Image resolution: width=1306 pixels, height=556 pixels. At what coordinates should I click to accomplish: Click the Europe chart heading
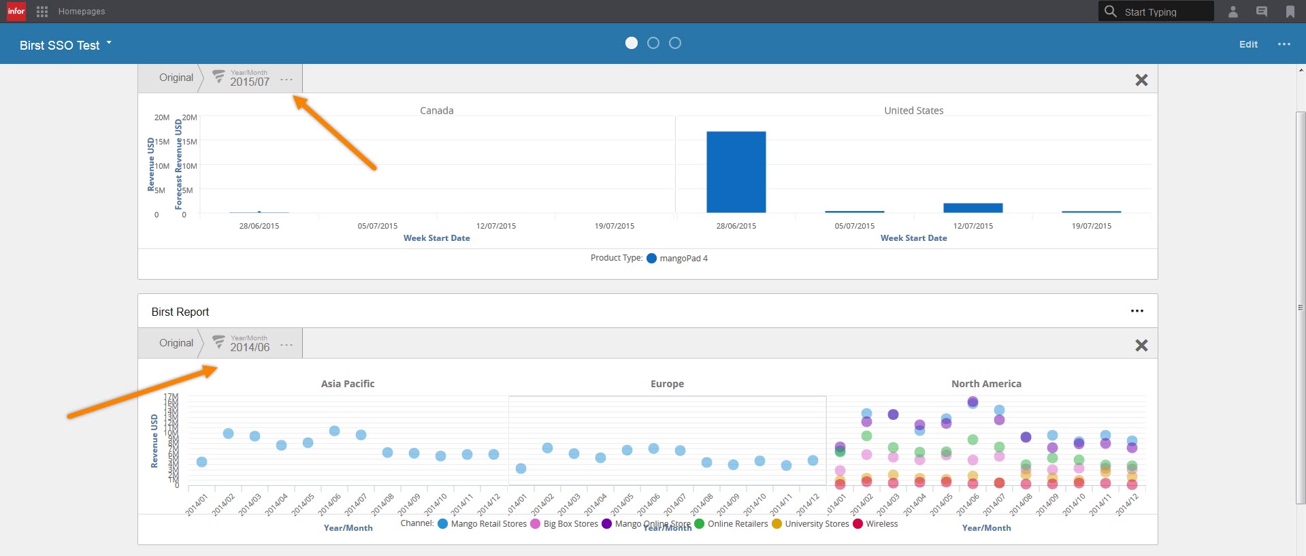(667, 384)
